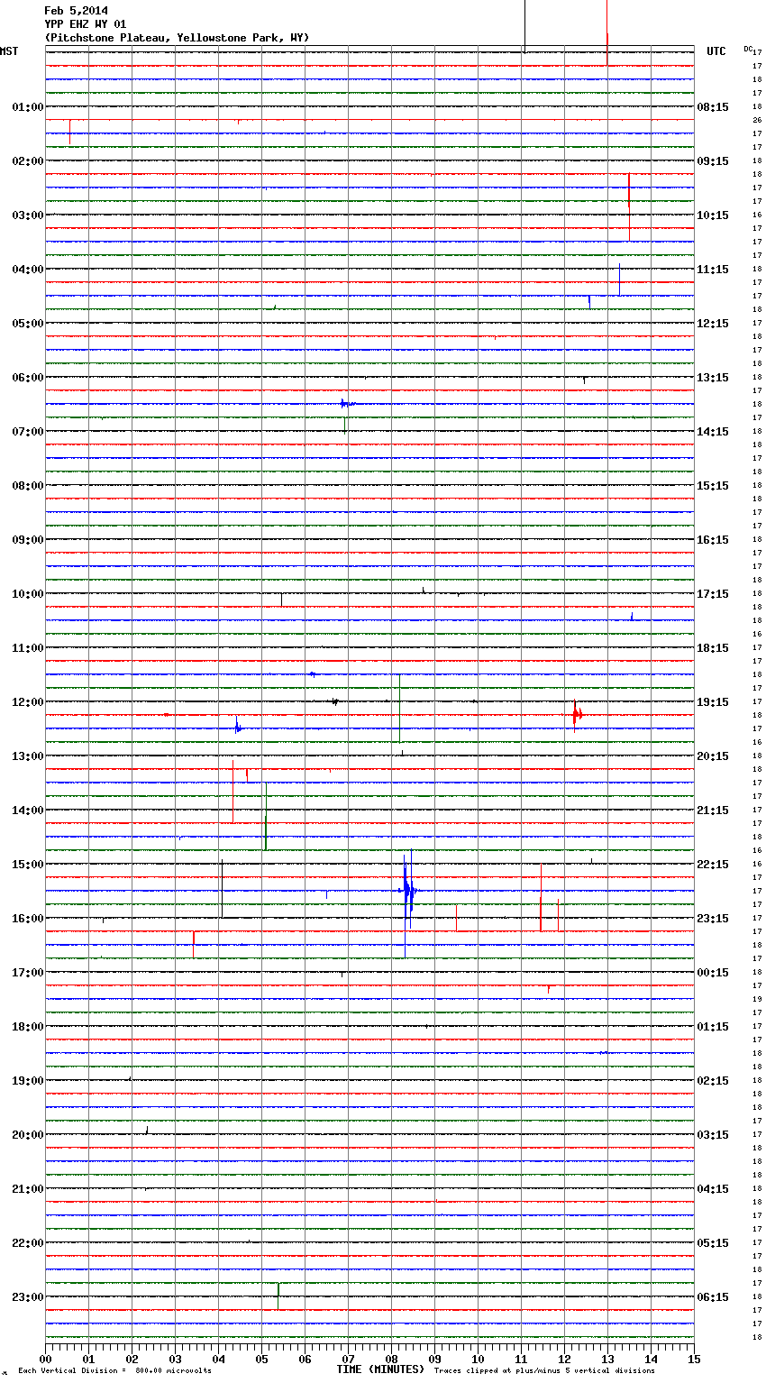Image resolution: width=766 pixels, height=1383 pixels.
Task: Click the 15:00 MST row label
Action: tap(27, 864)
